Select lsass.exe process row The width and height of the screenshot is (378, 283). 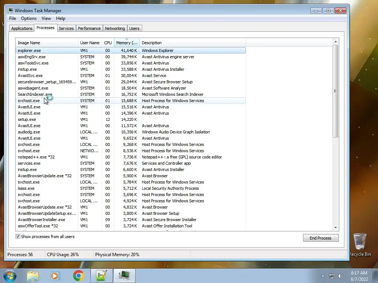pyautogui.click(x=131, y=188)
